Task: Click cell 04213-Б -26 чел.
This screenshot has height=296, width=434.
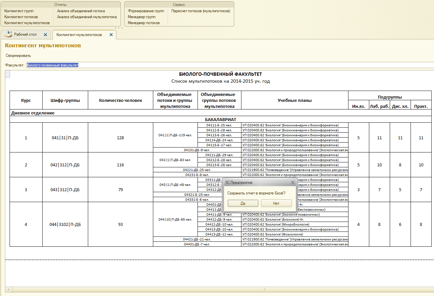Action: point(219,165)
